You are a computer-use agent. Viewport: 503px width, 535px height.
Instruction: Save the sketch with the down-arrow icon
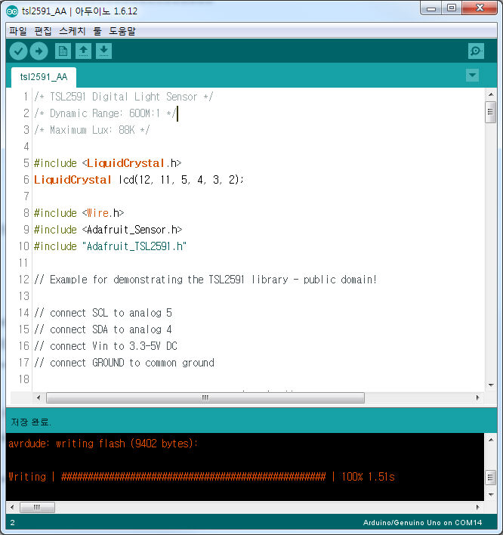click(x=103, y=51)
